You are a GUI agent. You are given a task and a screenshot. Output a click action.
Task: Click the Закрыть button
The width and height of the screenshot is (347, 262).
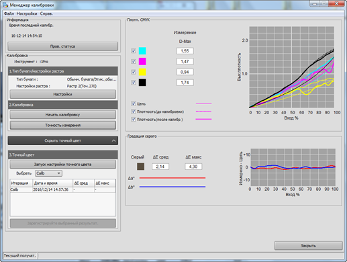pyautogui.click(x=308, y=246)
